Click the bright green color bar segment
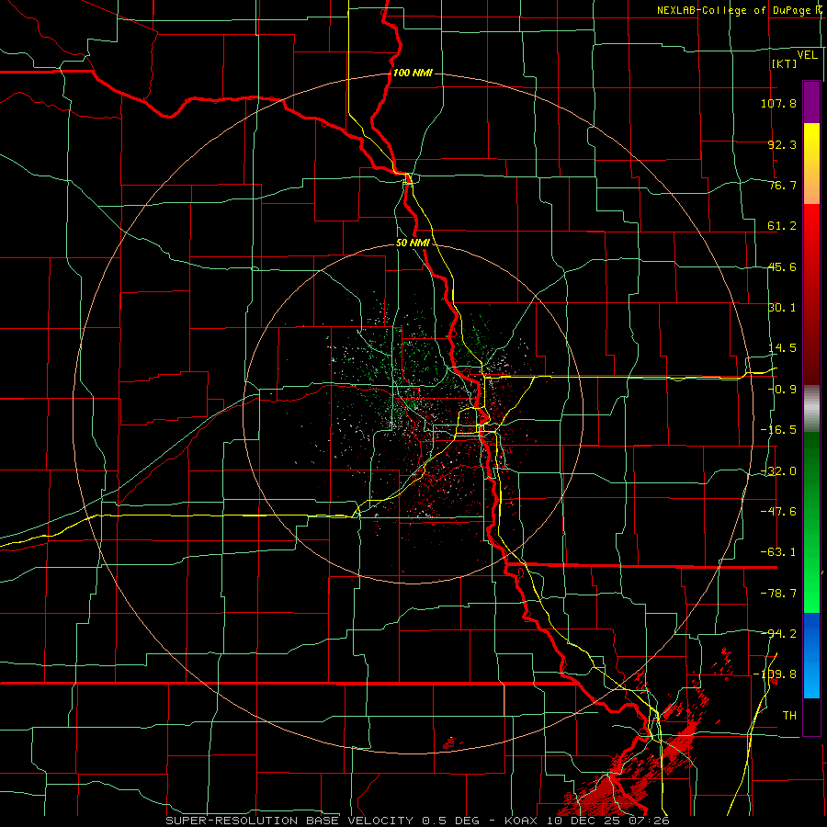The image size is (827, 827). 811,523
